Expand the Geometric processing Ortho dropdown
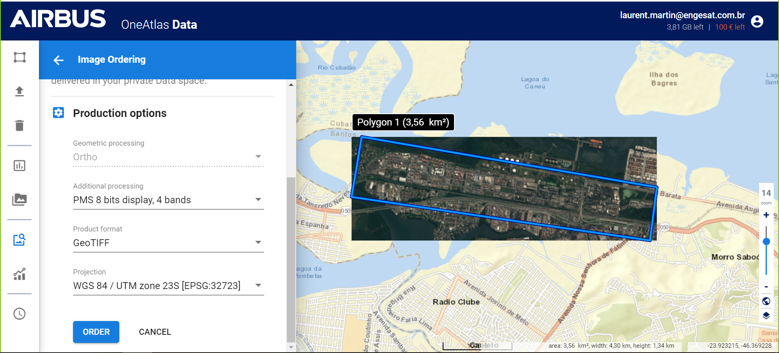Screen dimensions: 779x353 (x=168, y=157)
